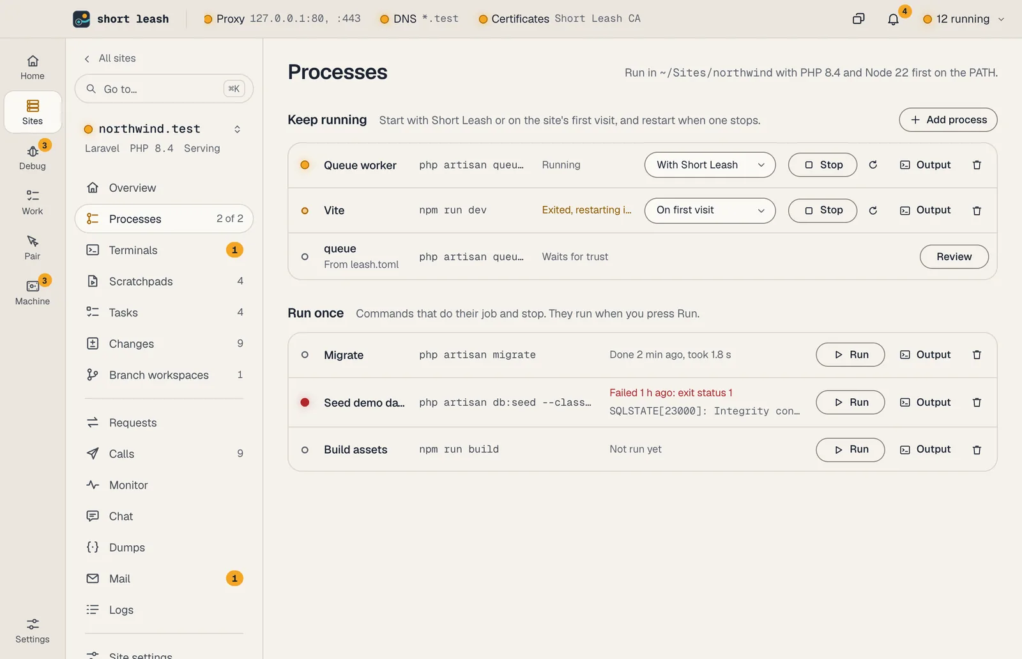Open Changes in the sidebar
The width and height of the screenshot is (1022, 659).
[164, 344]
